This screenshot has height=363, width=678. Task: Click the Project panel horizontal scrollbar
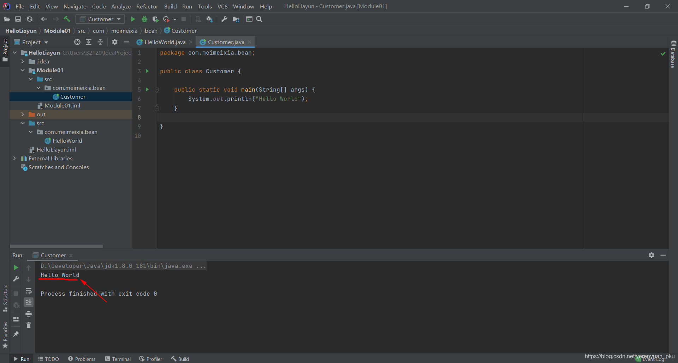pos(56,246)
